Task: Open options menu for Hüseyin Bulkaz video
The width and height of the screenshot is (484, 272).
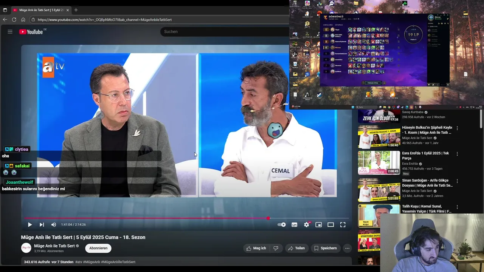Action: coord(457,128)
